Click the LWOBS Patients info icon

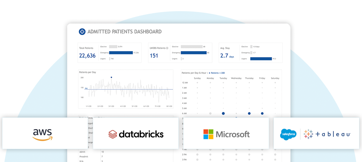[167, 48]
